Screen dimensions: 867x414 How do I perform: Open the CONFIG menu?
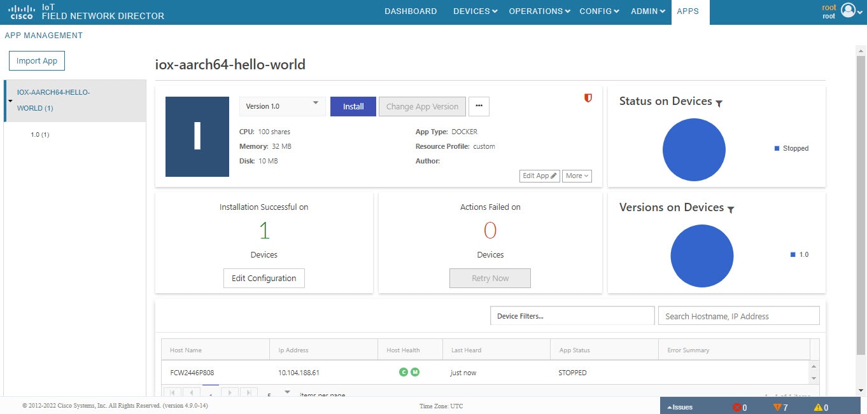tap(599, 11)
